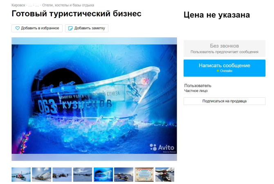Select the third thumbnail with vehicles on snow

(62, 175)
